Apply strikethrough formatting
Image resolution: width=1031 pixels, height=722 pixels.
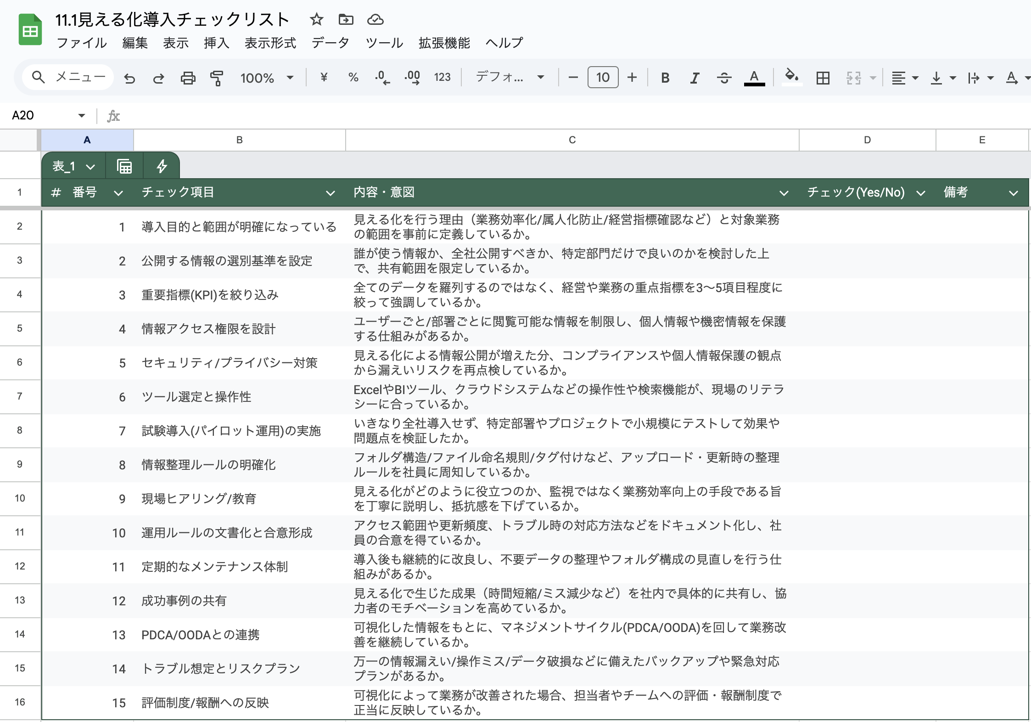(x=724, y=77)
